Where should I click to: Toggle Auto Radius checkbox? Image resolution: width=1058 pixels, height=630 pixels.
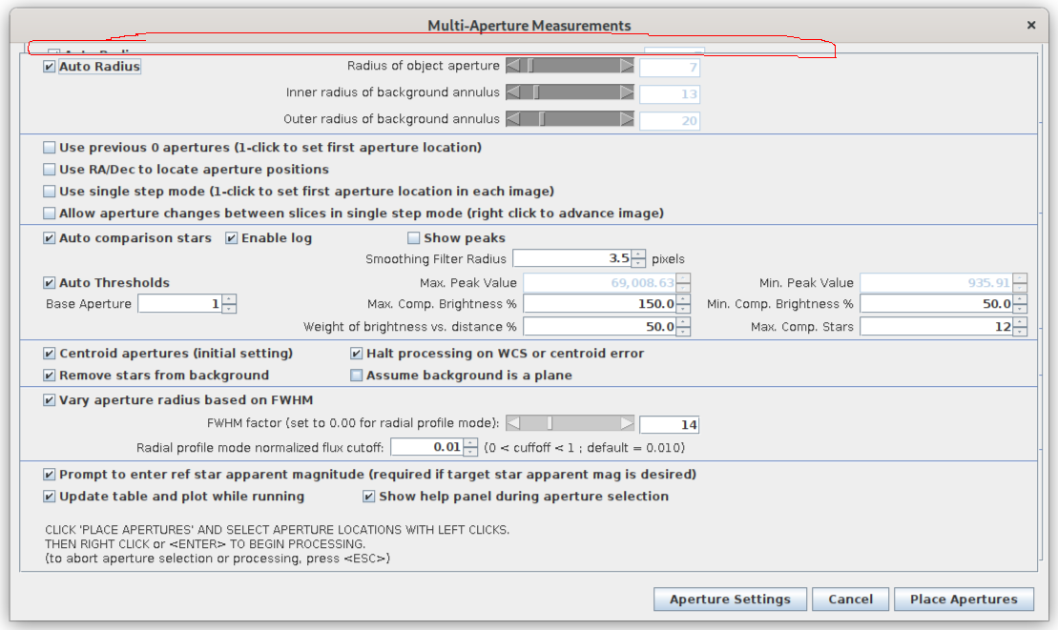[x=50, y=68]
